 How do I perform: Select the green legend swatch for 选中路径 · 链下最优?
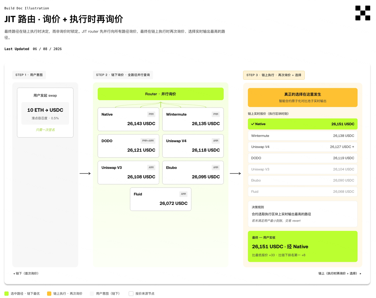click(x=6, y=294)
